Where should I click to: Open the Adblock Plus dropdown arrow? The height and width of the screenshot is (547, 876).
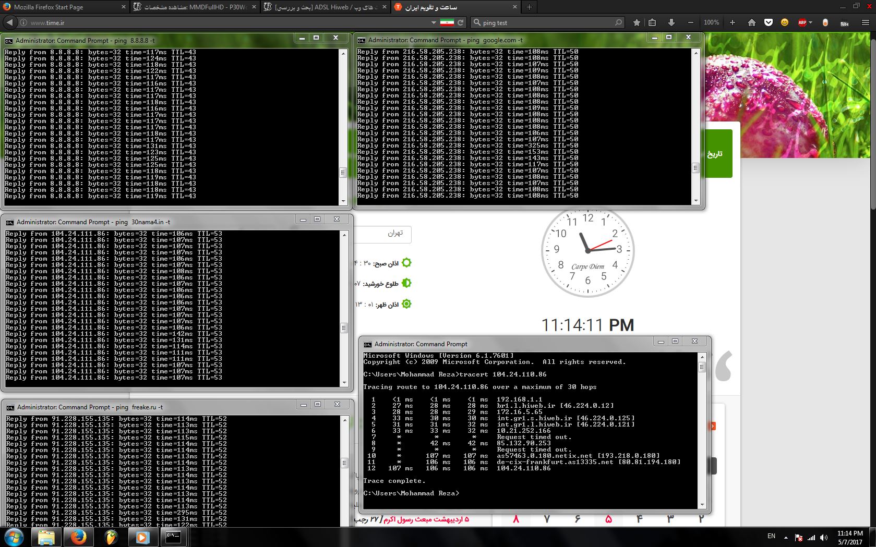click(810, 22)
